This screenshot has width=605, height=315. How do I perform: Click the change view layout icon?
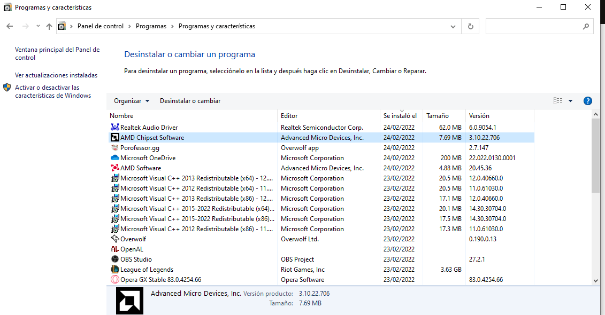(x=558, y=101)
